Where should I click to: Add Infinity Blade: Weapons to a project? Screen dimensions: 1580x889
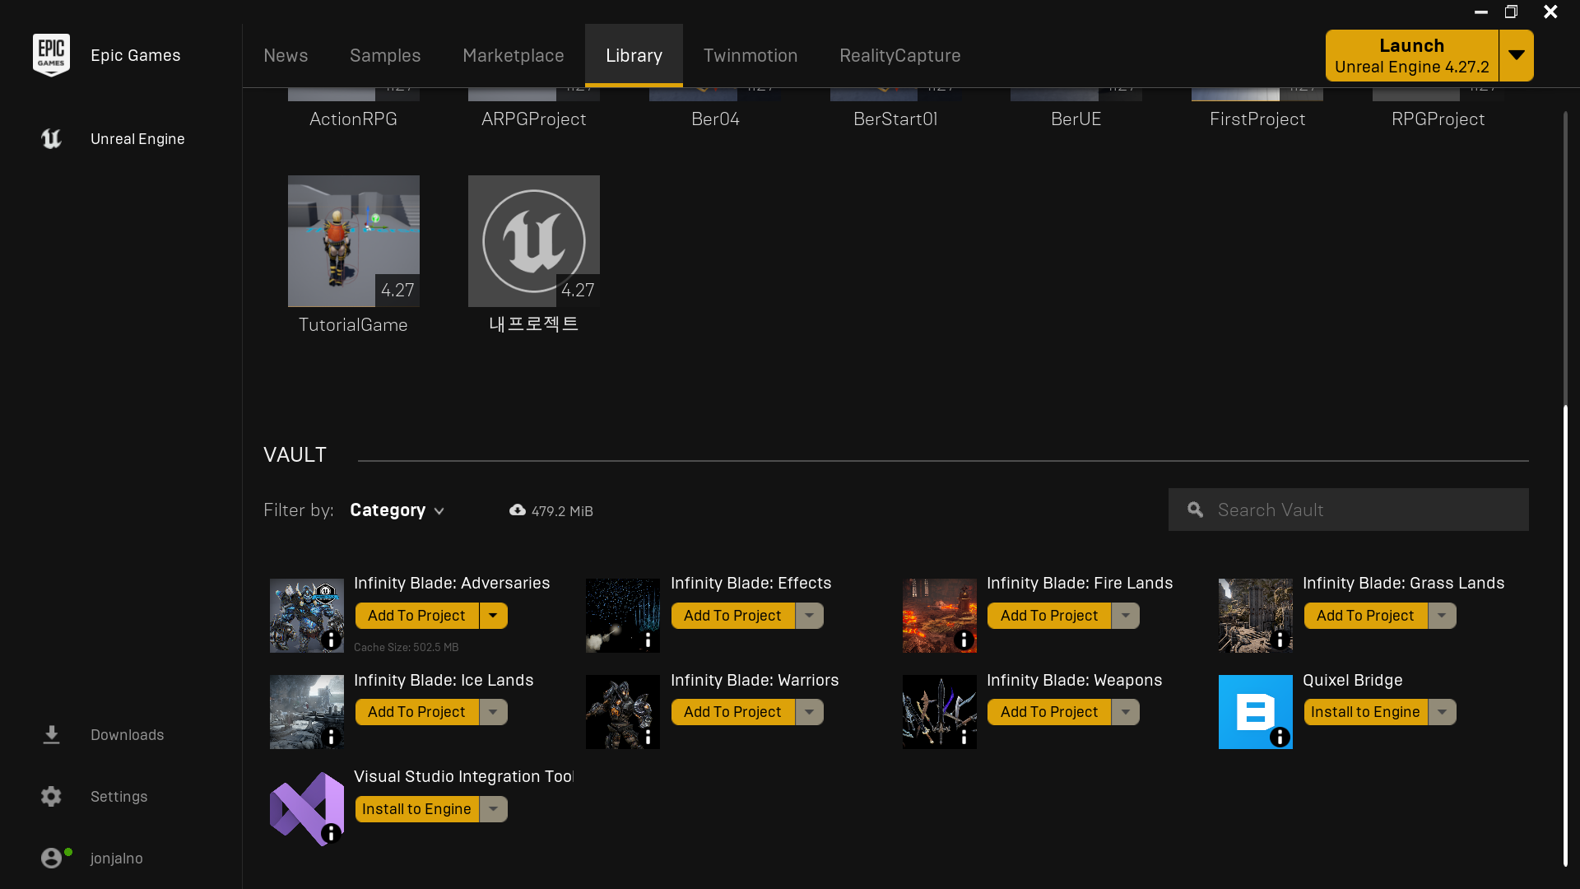click(x=1048, y=712)
